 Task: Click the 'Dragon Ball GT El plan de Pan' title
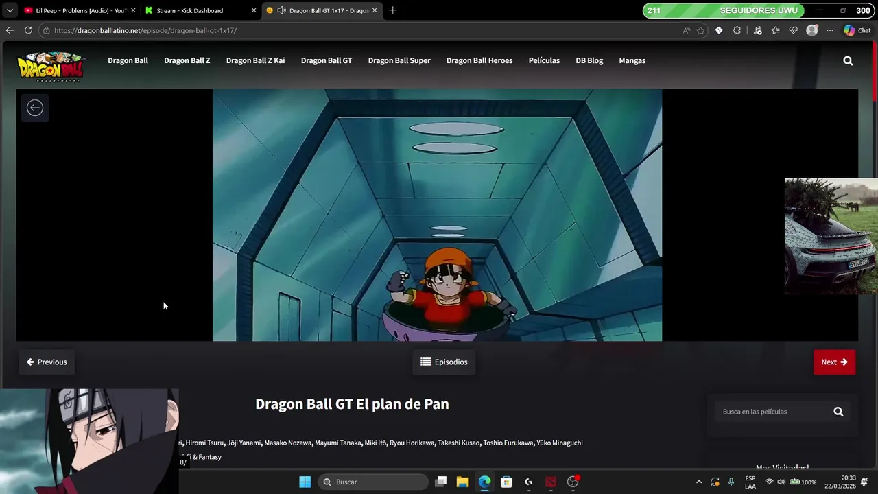point(352,404)
